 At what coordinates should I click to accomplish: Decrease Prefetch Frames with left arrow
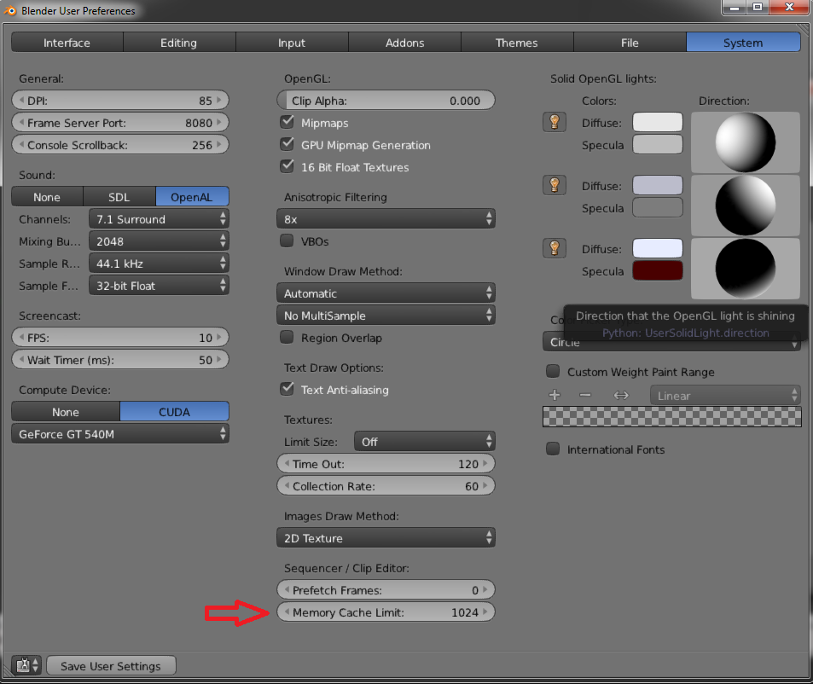point(287,589)
